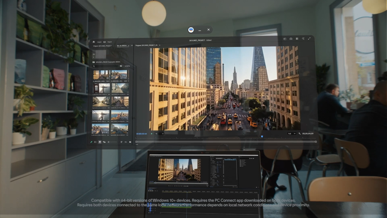387x218 pixels.
Task: Open the Fit zoom level dropdown
Action: (159, 134)
